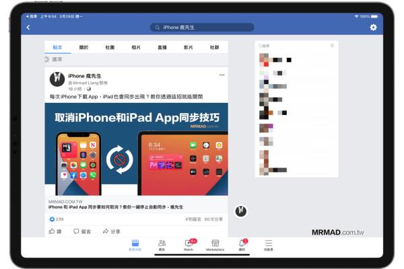Open the News Feed tab in bottom bar
404x269 pixels.
(135, 245)
